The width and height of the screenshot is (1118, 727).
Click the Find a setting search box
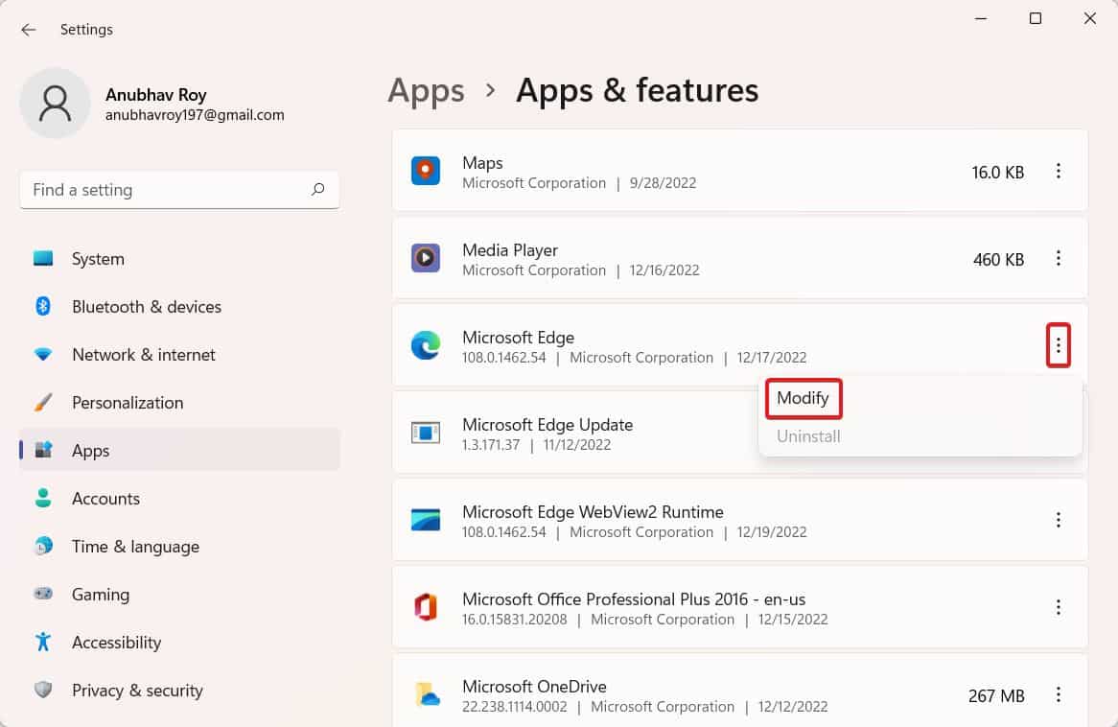click(179, 190)
